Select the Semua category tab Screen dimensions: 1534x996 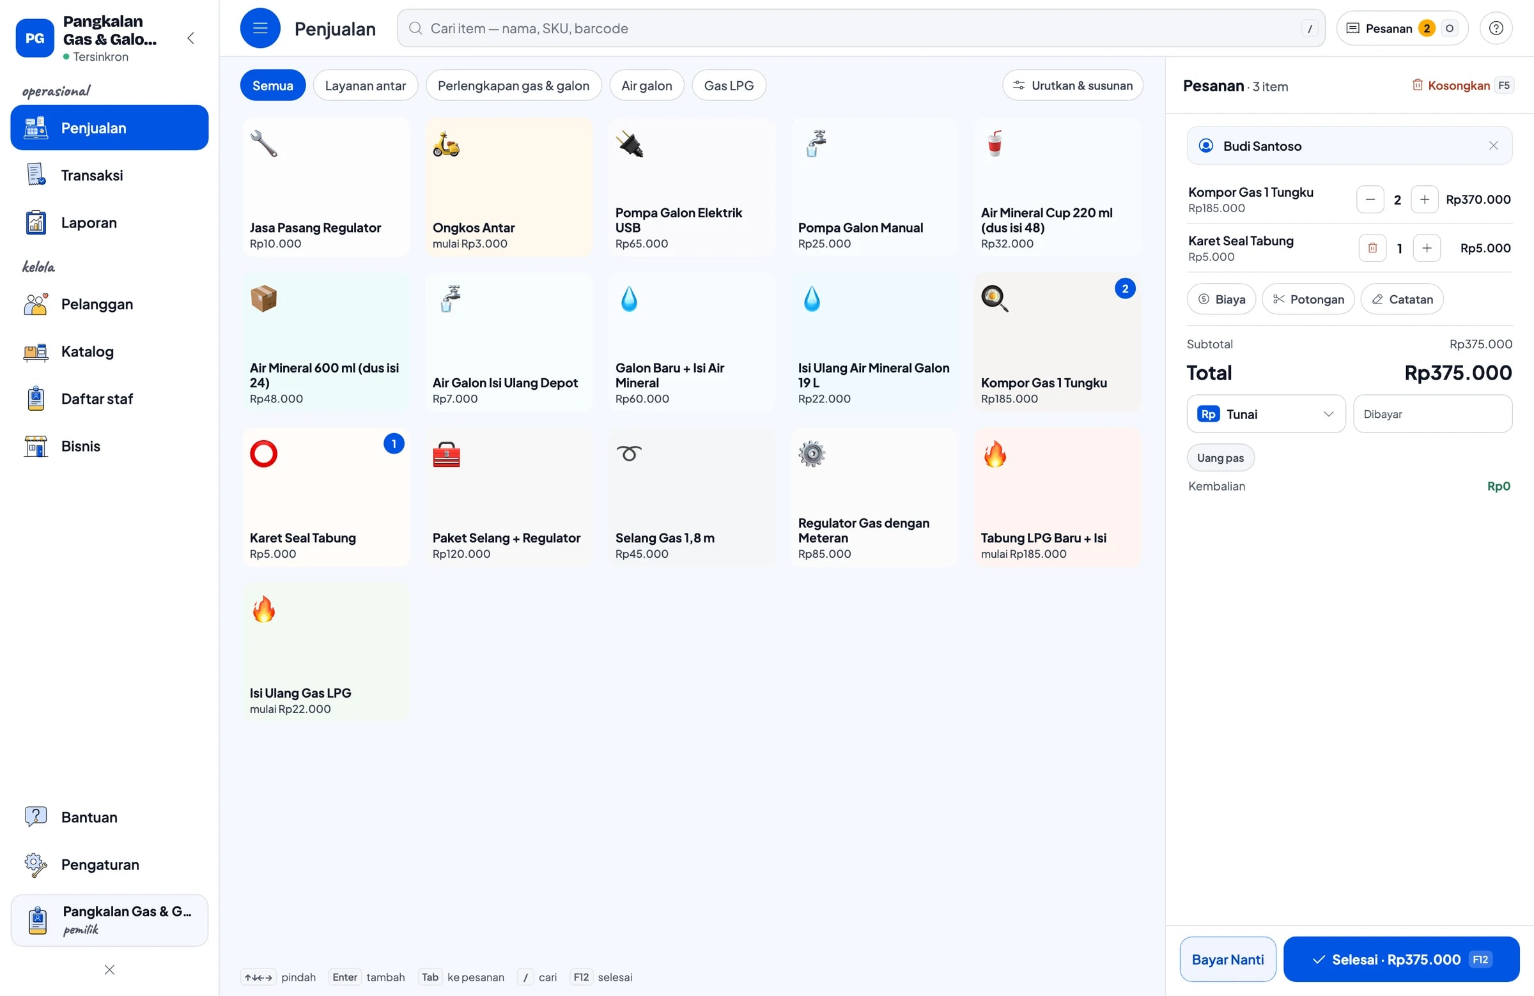click(273, 85)
